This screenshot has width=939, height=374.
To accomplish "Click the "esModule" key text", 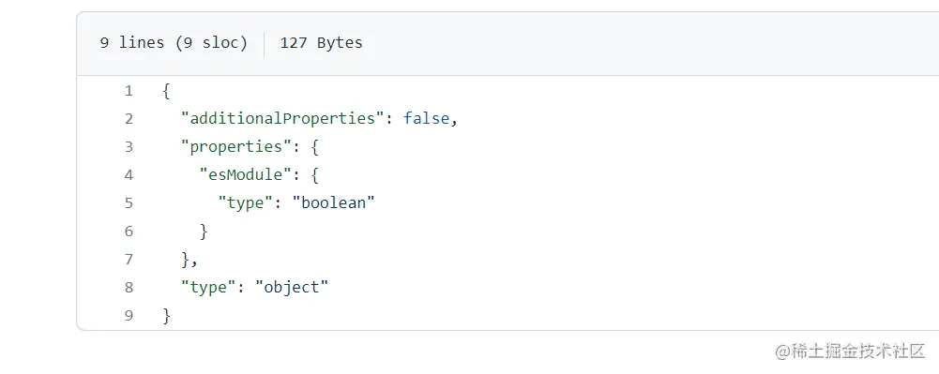I will coord(246,174).
